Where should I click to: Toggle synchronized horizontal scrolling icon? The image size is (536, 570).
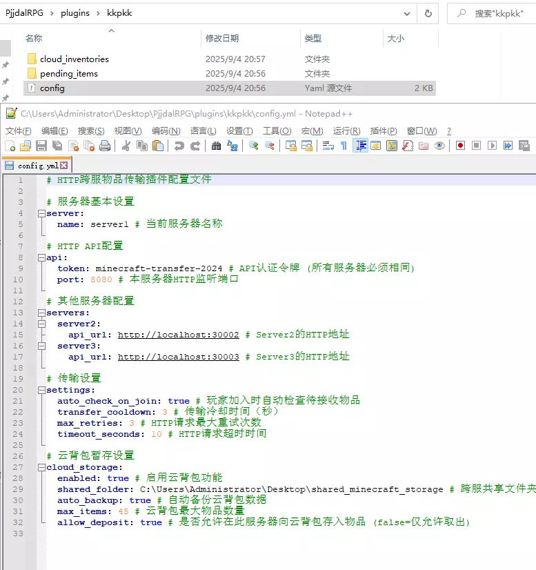click(307, 146)
